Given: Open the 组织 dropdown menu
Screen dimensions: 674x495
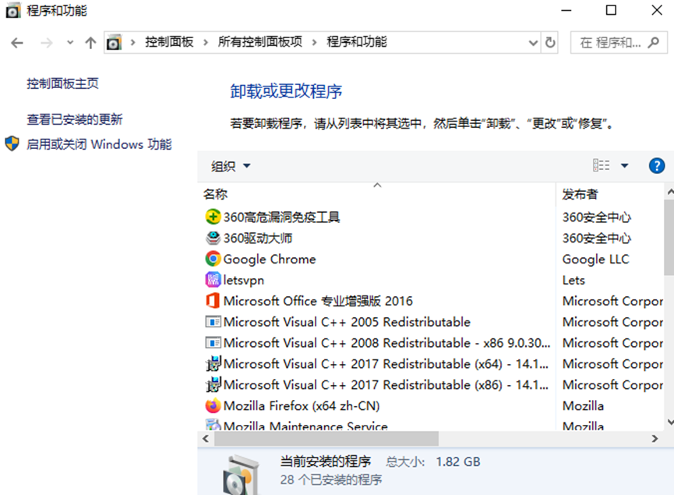Looking at the screenshot, I should 231,166.
